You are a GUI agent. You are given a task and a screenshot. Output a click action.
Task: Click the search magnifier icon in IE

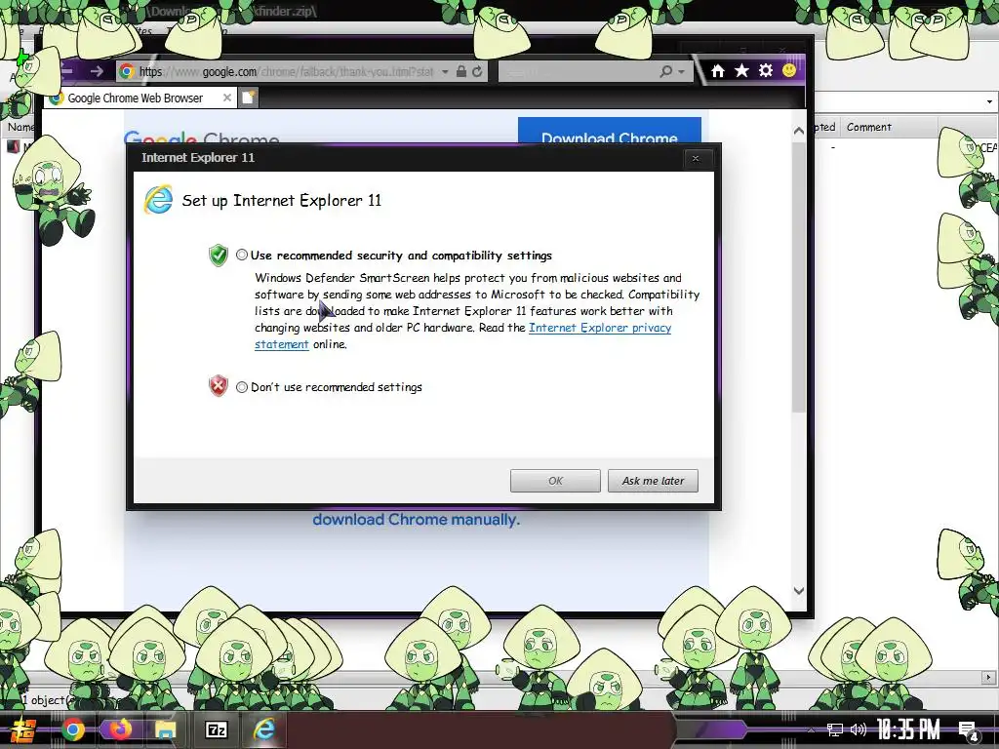click(x=665, y=71)
